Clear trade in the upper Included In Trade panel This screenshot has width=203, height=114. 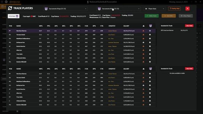(189, 26)
